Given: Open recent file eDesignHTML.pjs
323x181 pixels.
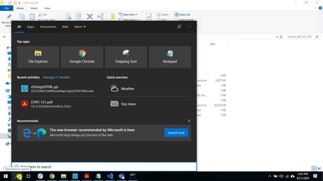Looking at the screenshot, I should [59, 88].
